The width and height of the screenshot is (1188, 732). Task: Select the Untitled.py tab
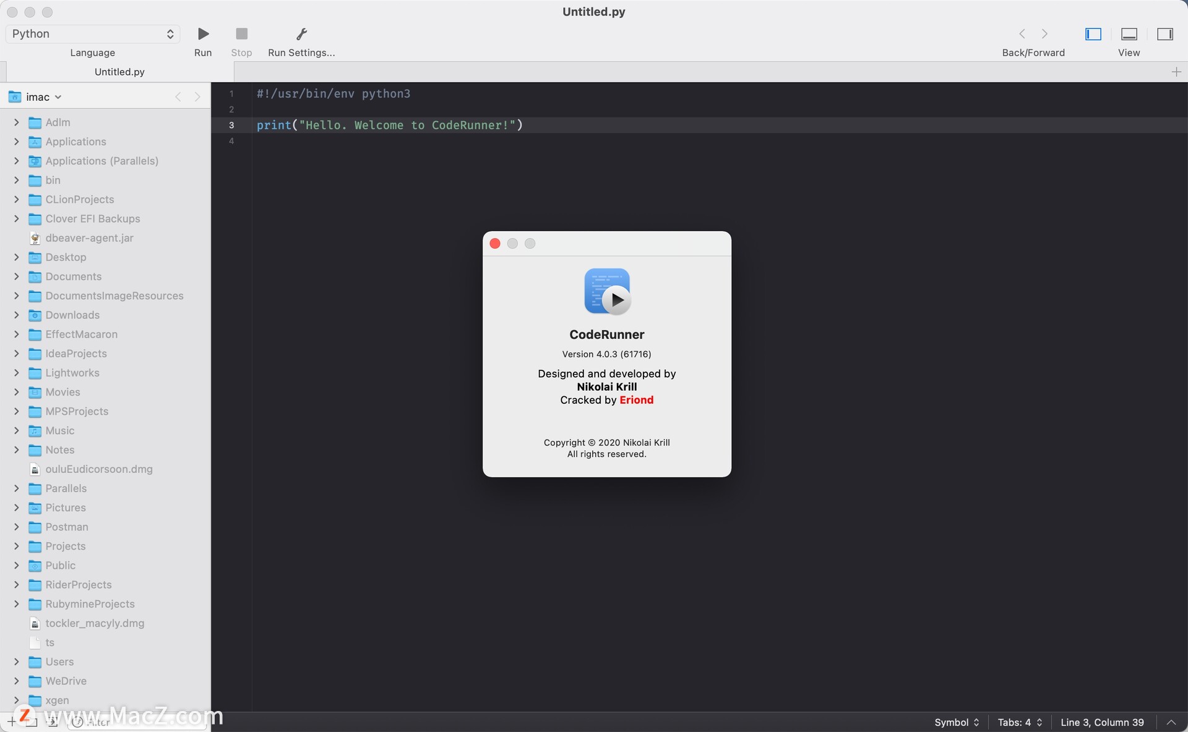point(119,72)
